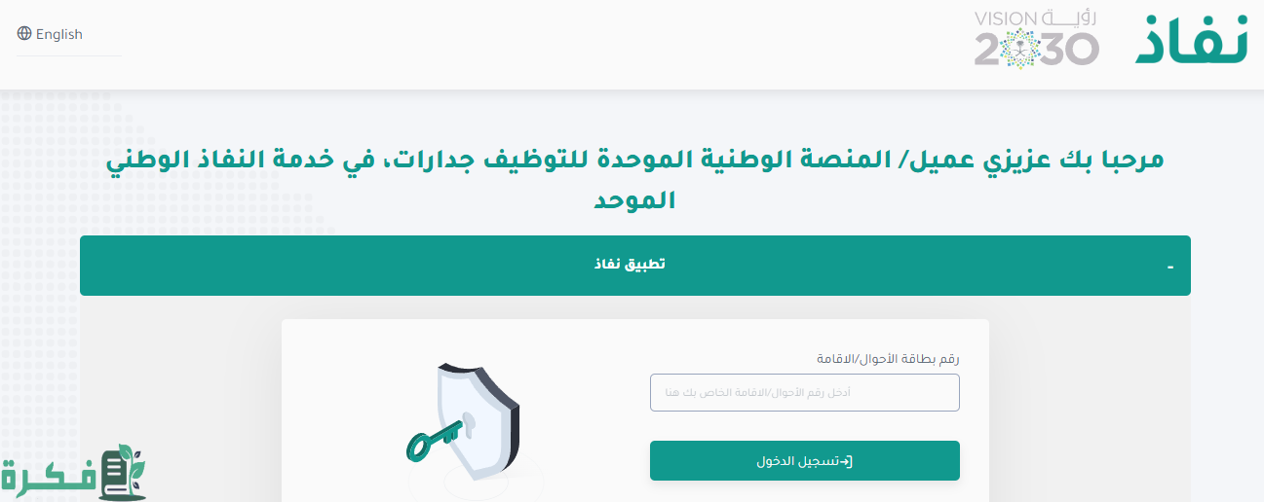Image resolution: width=1264 pixels, height=502 pixels.
Task: Click the globe icon beside English
Action: click(24, 34)
